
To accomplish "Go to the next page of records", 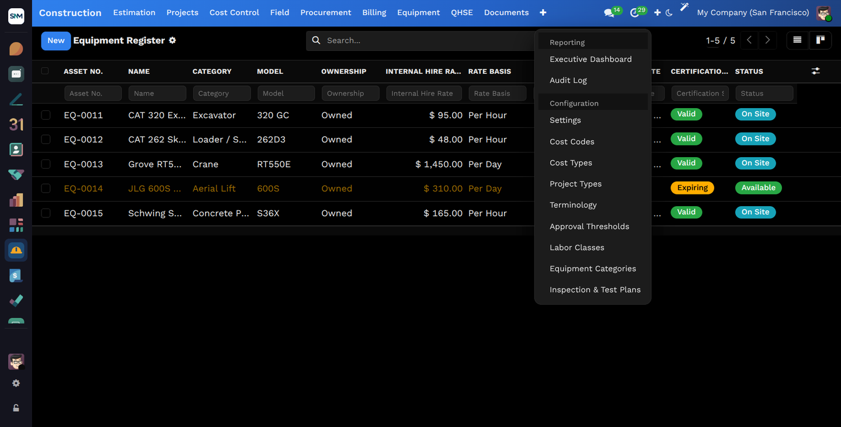I will pos(767,40).
